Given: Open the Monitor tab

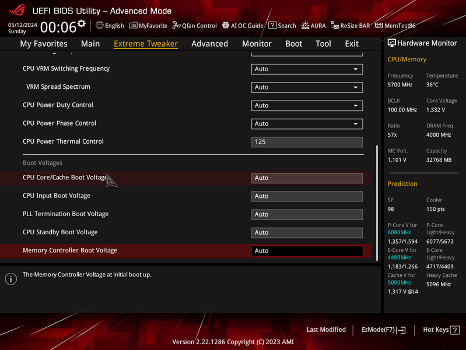Looking at the screenshot, I should [257, 44].
